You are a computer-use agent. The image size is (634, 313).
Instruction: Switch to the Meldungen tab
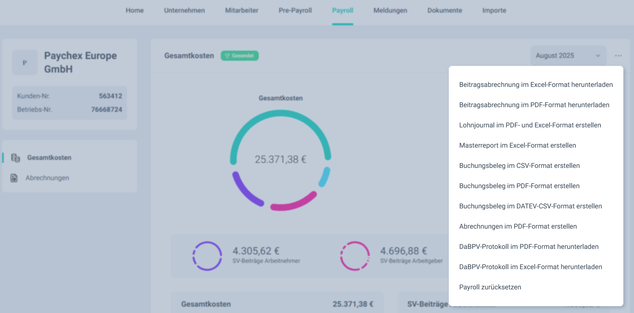pyautogui.click(x=390, y=11)
